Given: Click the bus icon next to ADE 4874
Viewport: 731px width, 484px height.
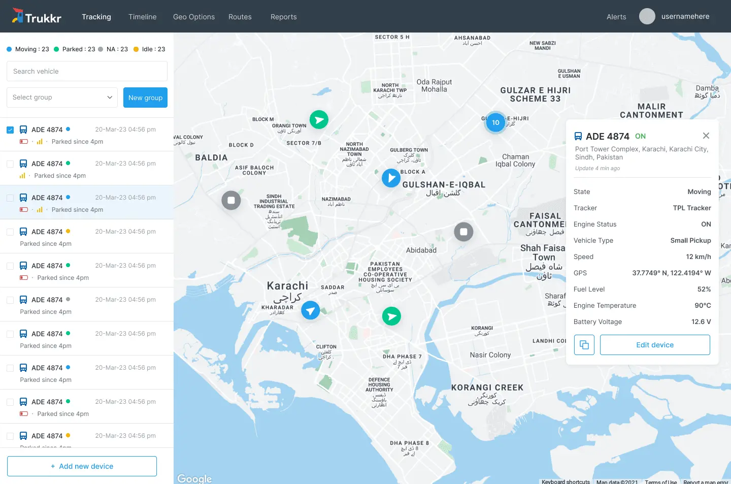Looking at the screenshot, I should pos(23,130).
